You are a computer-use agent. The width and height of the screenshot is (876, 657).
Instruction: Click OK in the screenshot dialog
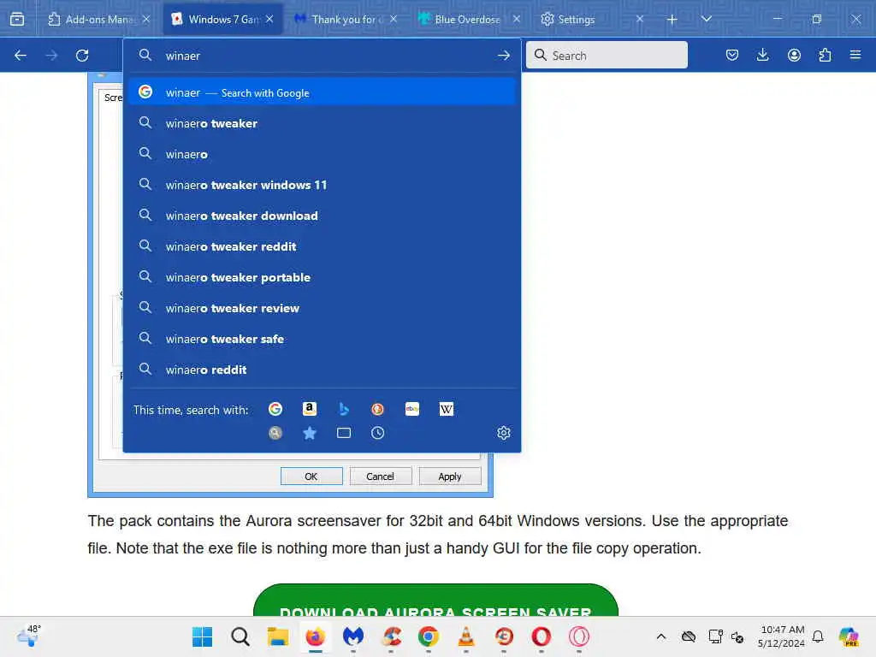(x=311, y=476)
